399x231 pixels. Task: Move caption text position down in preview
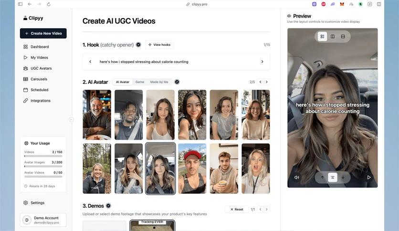[x=343, y=178]
